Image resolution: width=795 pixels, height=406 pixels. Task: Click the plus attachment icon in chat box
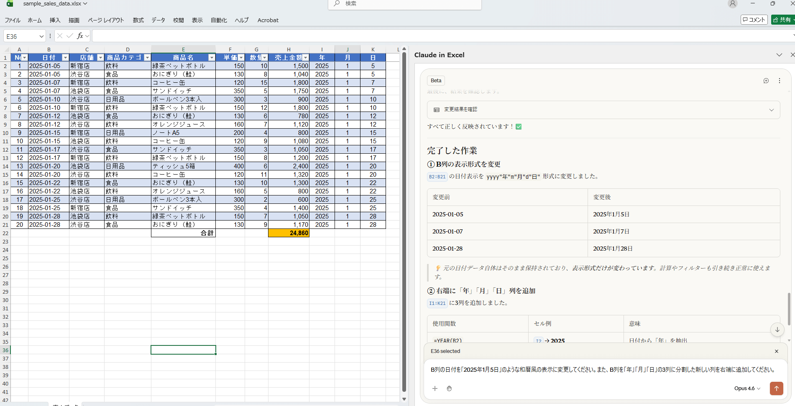pyautogui.click(x=435, y=388)
